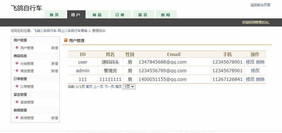Click the bullet icon beside 留言管理
The height and width of the screenshot is (133, 282).
(17, 102)
